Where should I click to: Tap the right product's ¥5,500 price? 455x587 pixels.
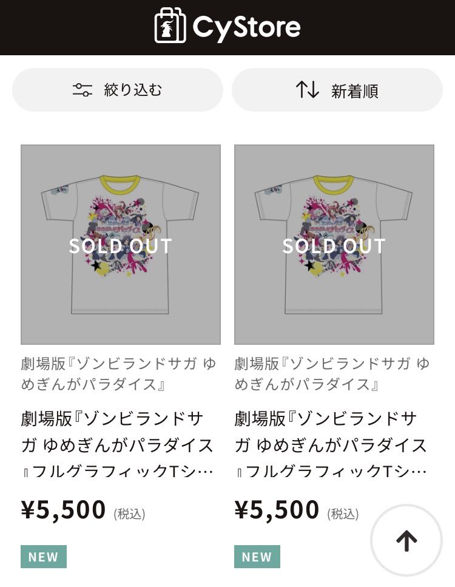coord(277,511)
